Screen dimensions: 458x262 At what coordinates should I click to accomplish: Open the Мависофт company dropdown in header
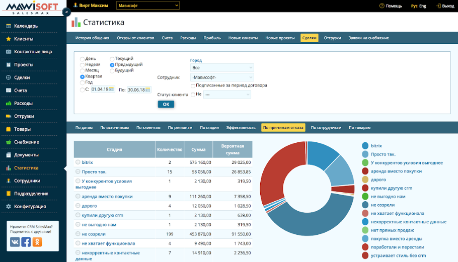point(148,6)
